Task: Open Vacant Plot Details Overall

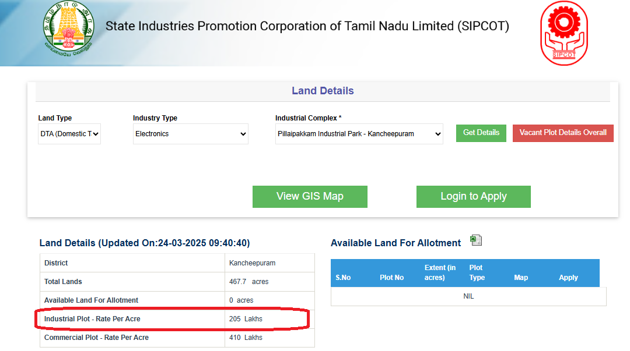Action: click(x=563, y=133)
